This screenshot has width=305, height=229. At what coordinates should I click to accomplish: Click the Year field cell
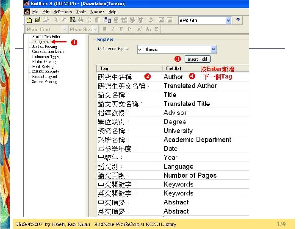(206, 157)
